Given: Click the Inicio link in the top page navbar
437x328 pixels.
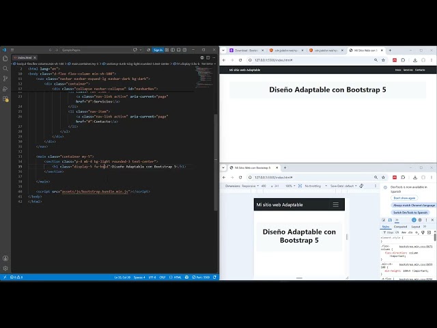Looking at the screenshot, I should point(398,70).
